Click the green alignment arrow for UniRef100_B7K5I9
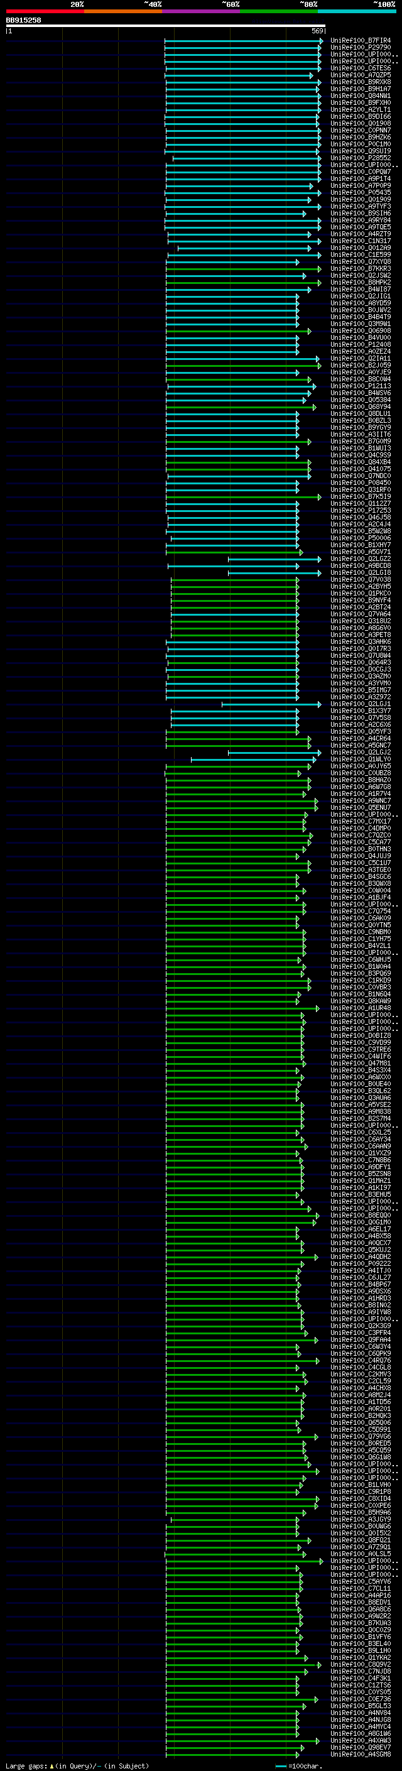 pos(244,497)
